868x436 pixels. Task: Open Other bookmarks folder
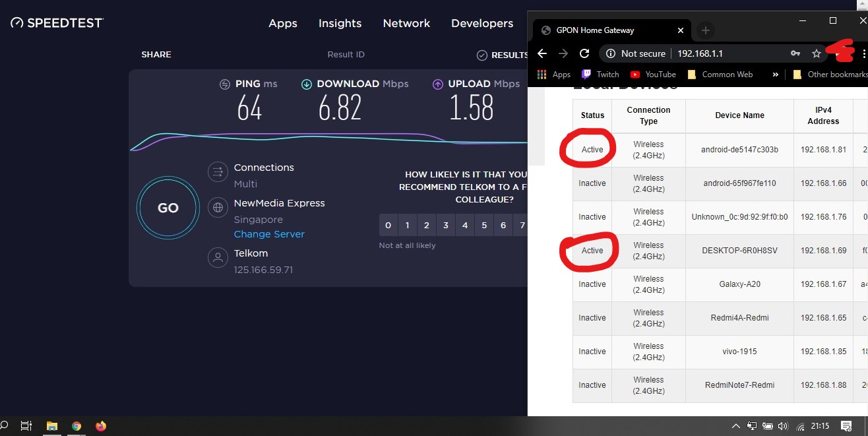[830, 75]
